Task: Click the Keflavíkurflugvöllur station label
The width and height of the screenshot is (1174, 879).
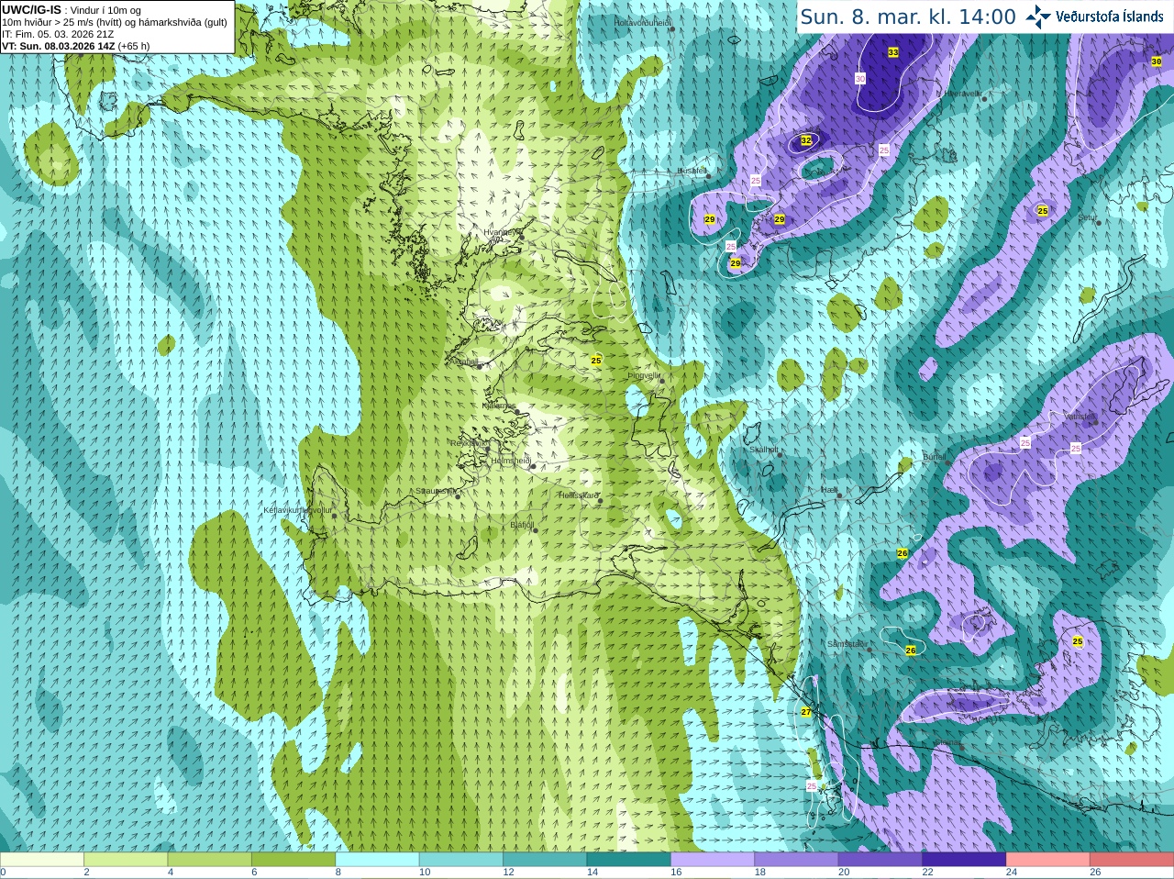Action: tap(297, 510)
